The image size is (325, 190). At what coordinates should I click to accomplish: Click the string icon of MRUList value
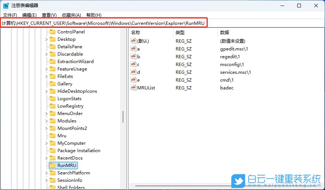coord(133,88)
